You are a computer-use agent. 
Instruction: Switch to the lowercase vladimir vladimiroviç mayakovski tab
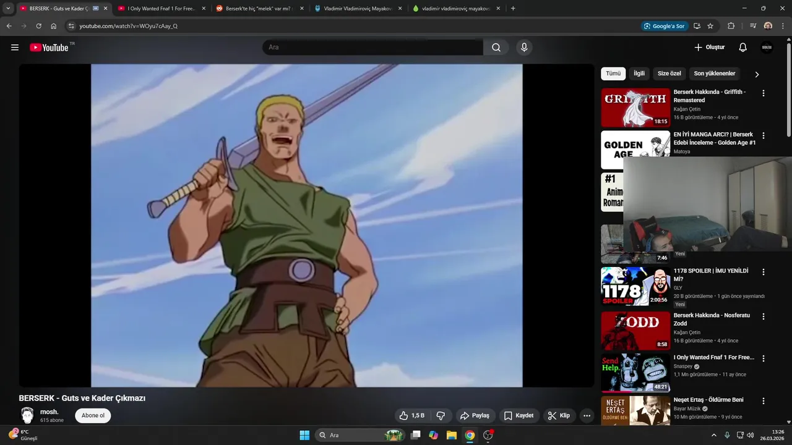pyautogui.click(x=456, y=9)
